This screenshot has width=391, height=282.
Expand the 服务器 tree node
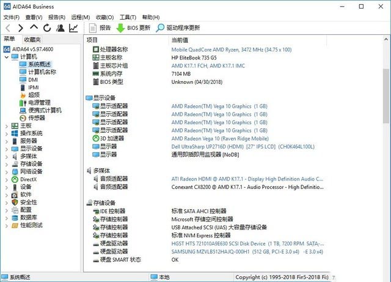pyautogui.click(x=7, y=142)
